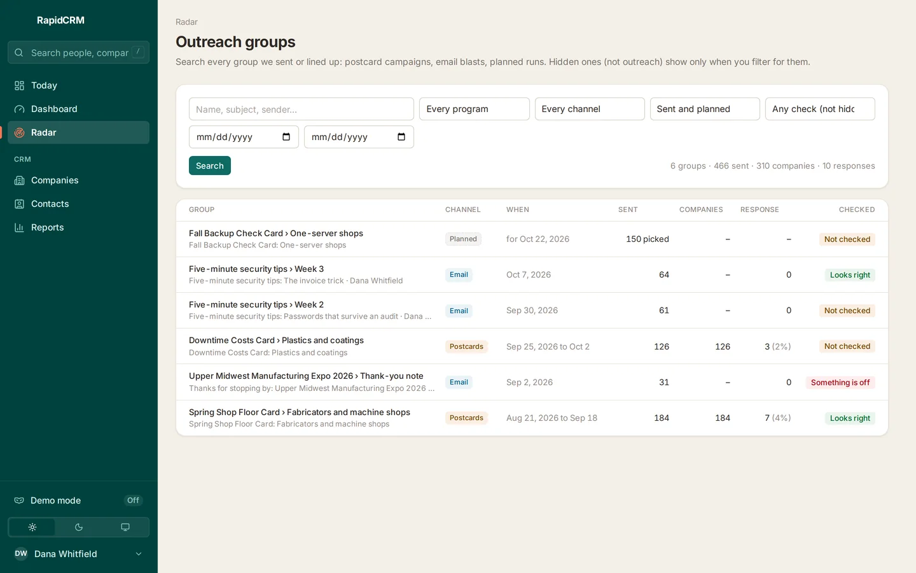
Task: Open Dashboard from the sidebar
Action: point(79,109)
